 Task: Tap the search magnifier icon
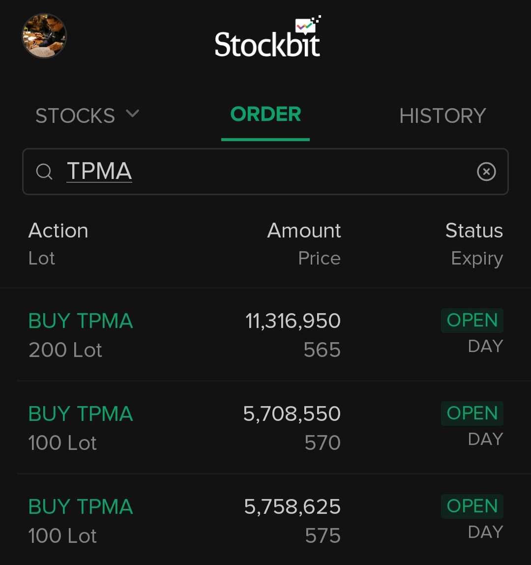(44, 172)
